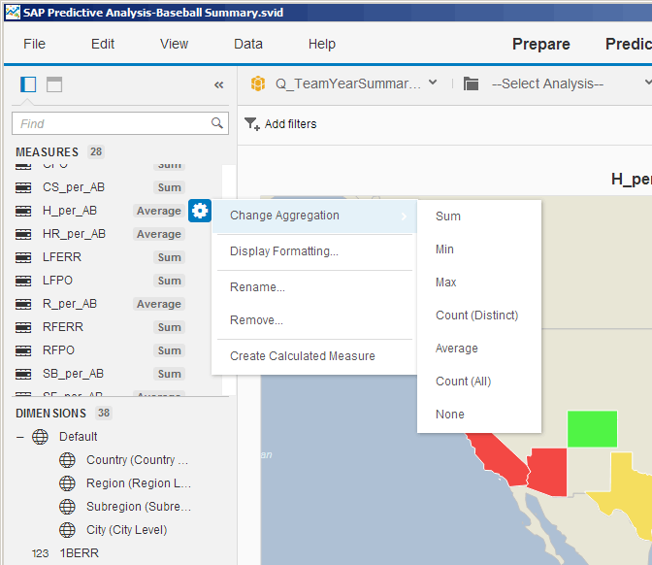Open the View menu

point(175,44)
